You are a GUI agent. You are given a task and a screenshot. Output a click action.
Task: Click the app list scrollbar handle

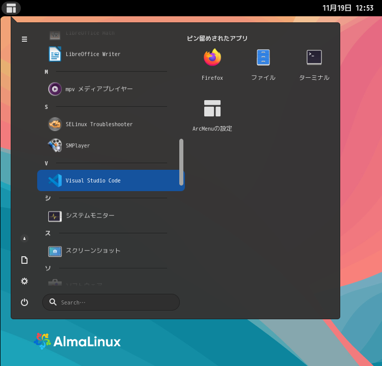point(181,162)
